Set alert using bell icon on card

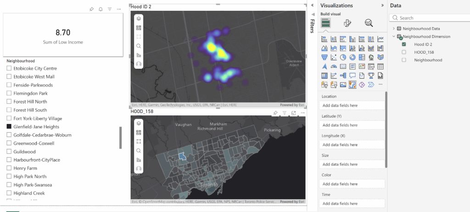tap(101, 9)
